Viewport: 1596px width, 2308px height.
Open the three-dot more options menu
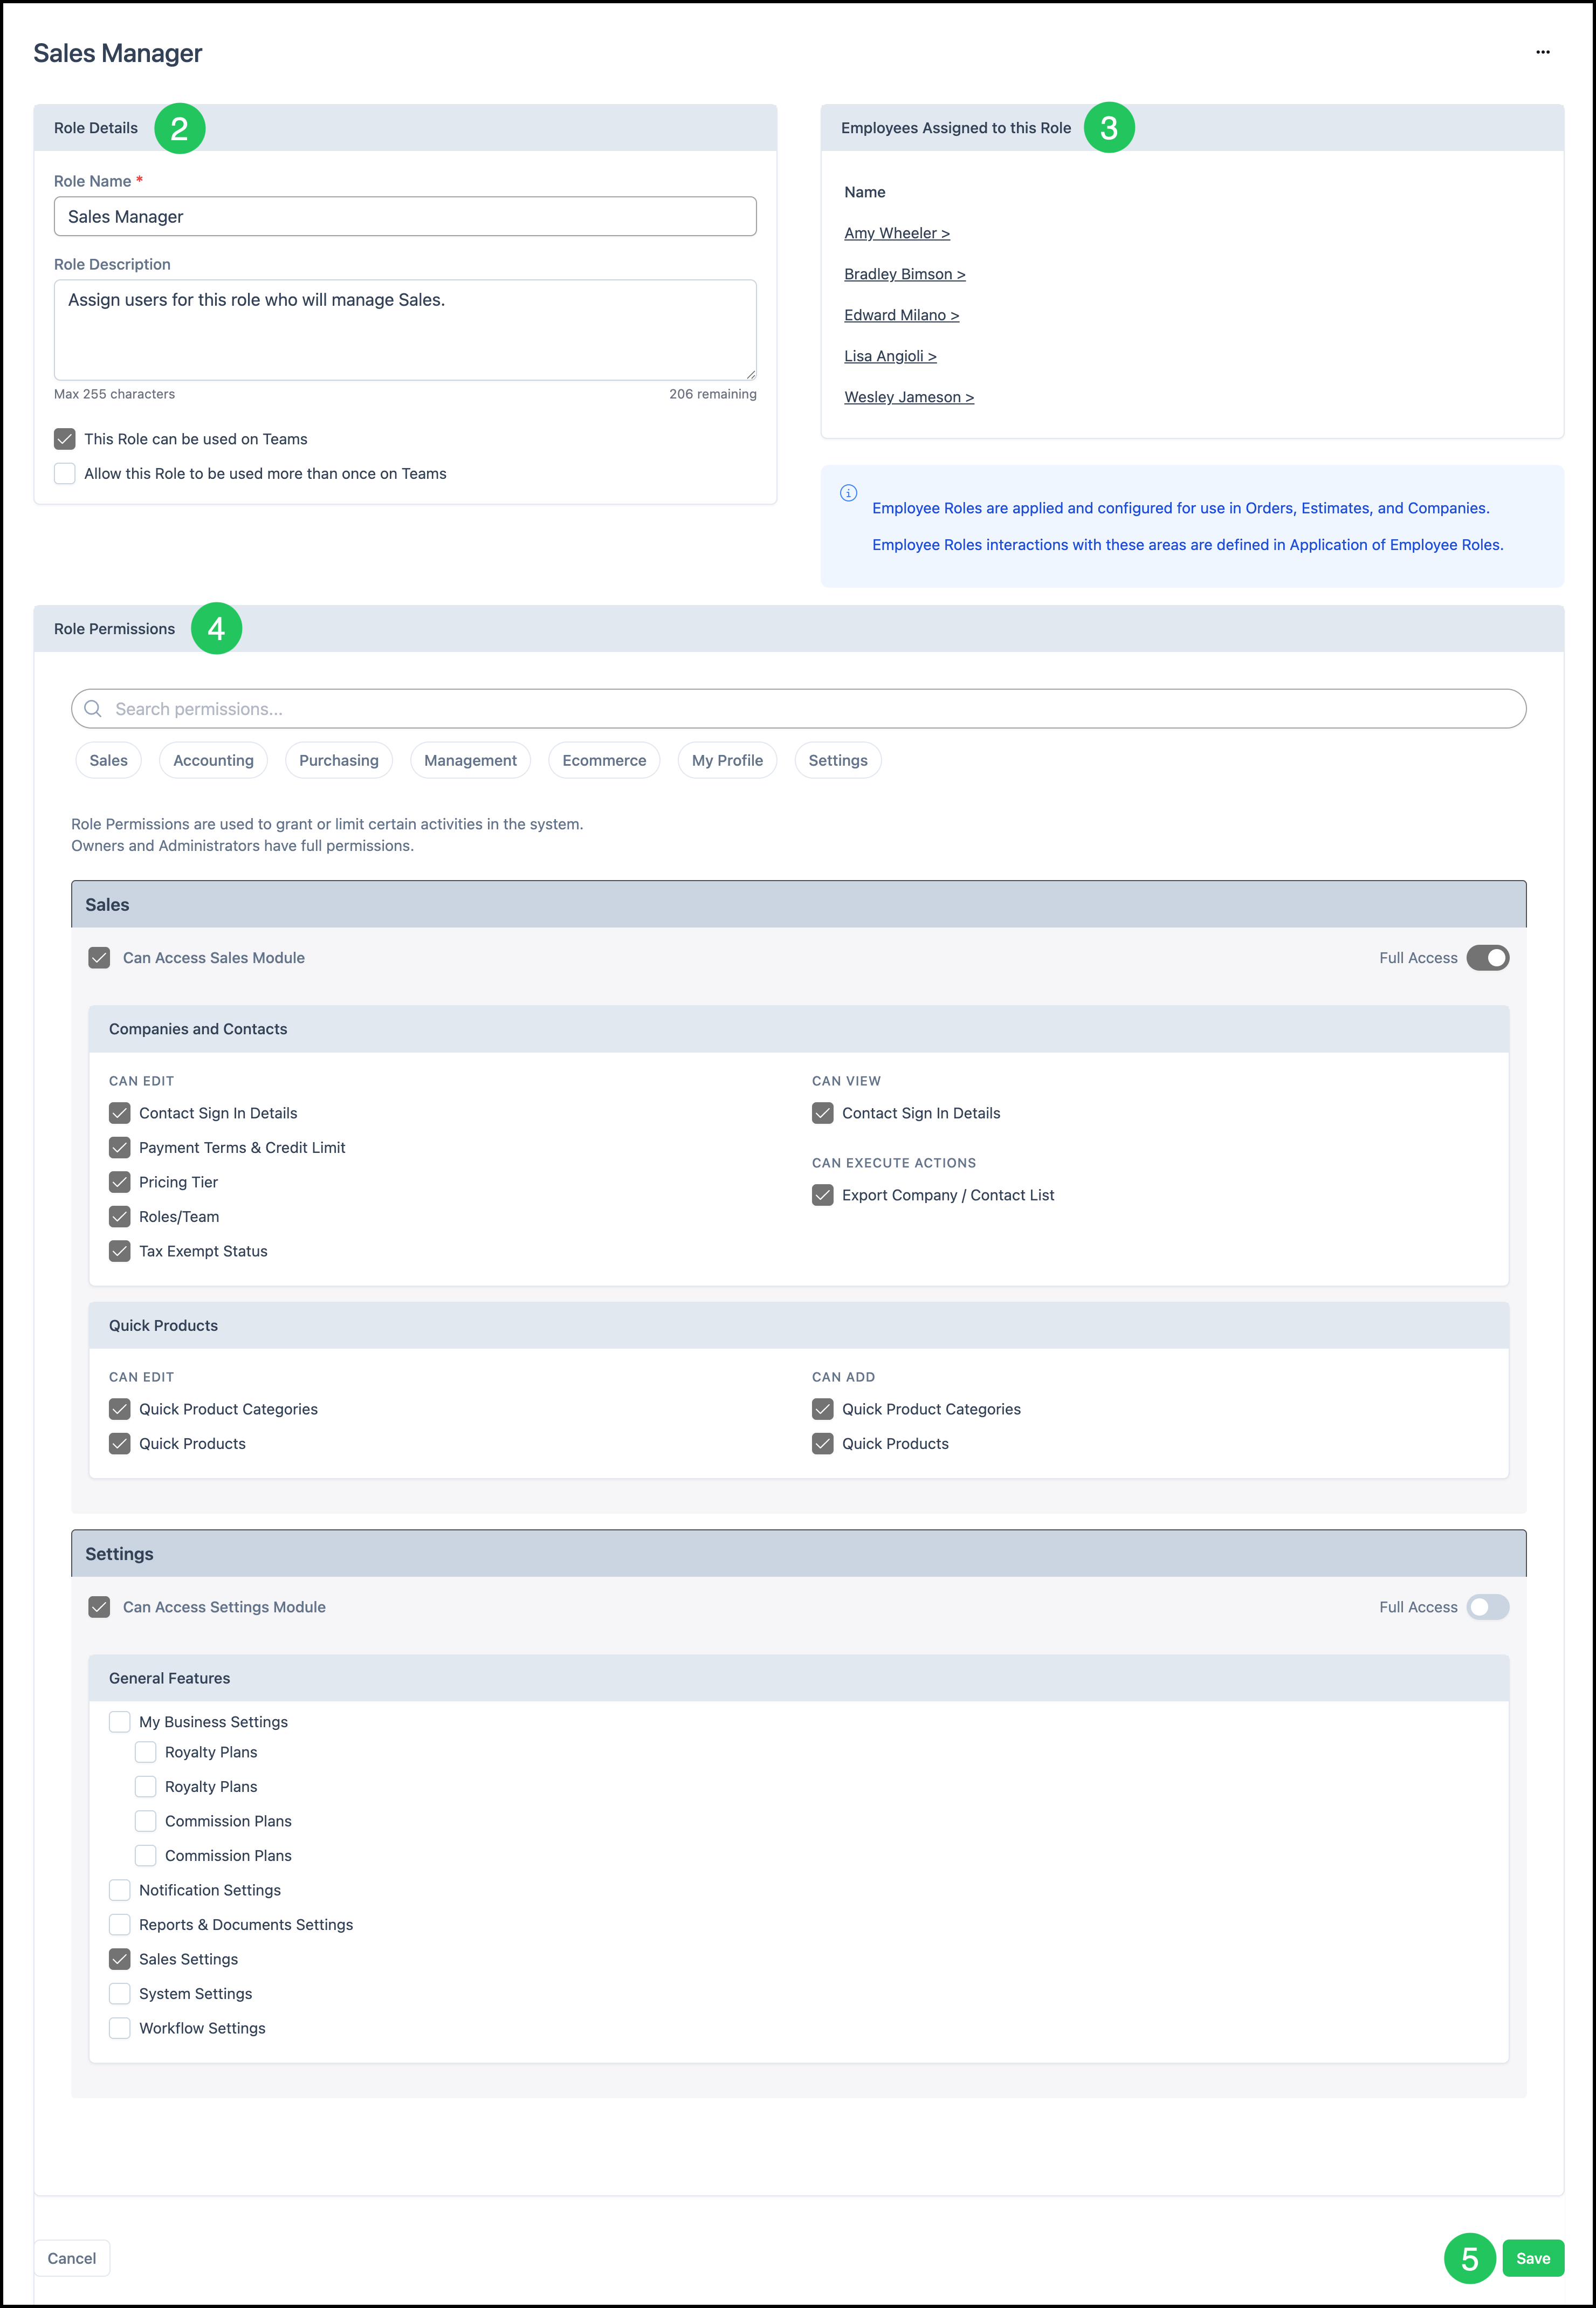click(1542, 52)
